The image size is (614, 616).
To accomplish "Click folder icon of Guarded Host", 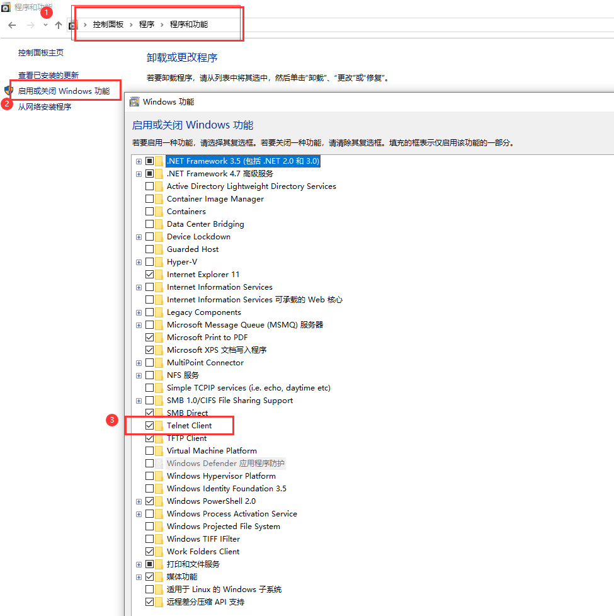I will coord(159,249).
